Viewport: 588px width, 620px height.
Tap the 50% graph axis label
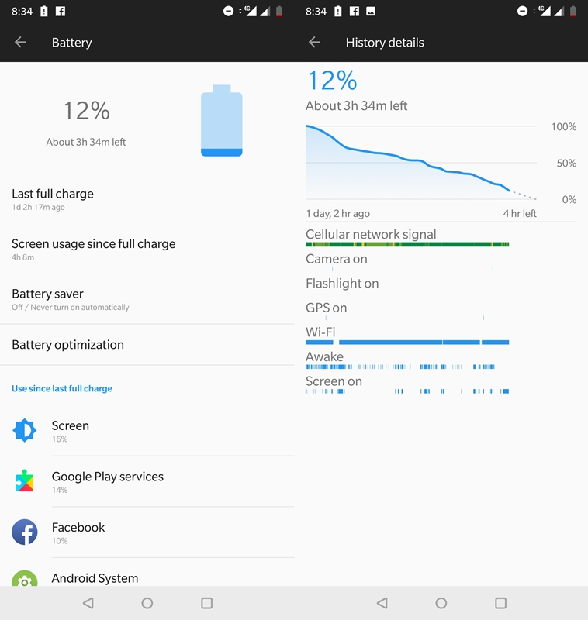pyautogui.click(x=566, y=164)
